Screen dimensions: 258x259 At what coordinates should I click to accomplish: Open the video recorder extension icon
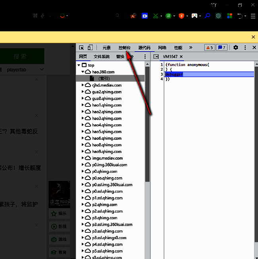[144, 16]
